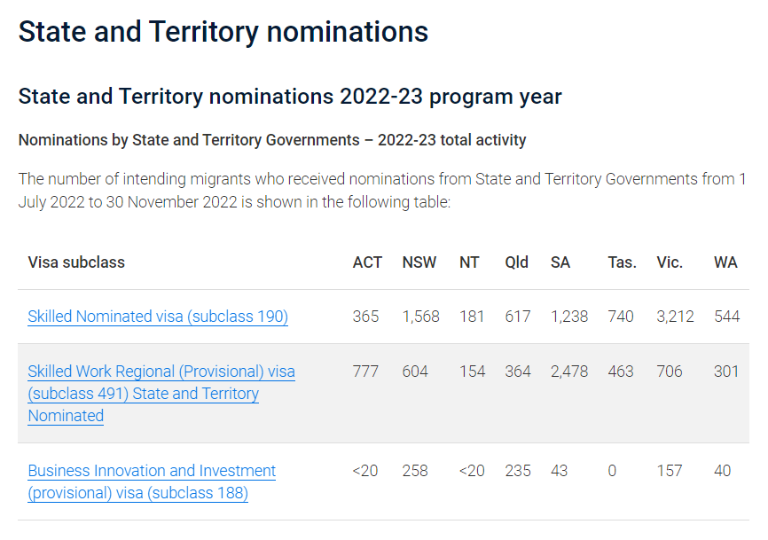Open the Skilled Nominated visa (subclass 190) link
Image resolution: width=768 pixels, height=540 pixels.
(x=158, y=317)
